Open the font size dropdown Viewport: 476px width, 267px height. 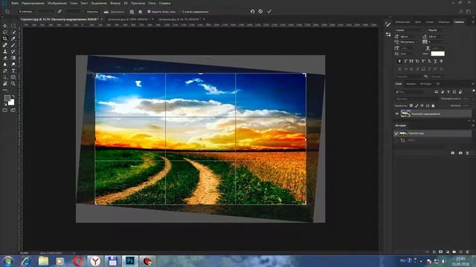[x=408, y=36]
